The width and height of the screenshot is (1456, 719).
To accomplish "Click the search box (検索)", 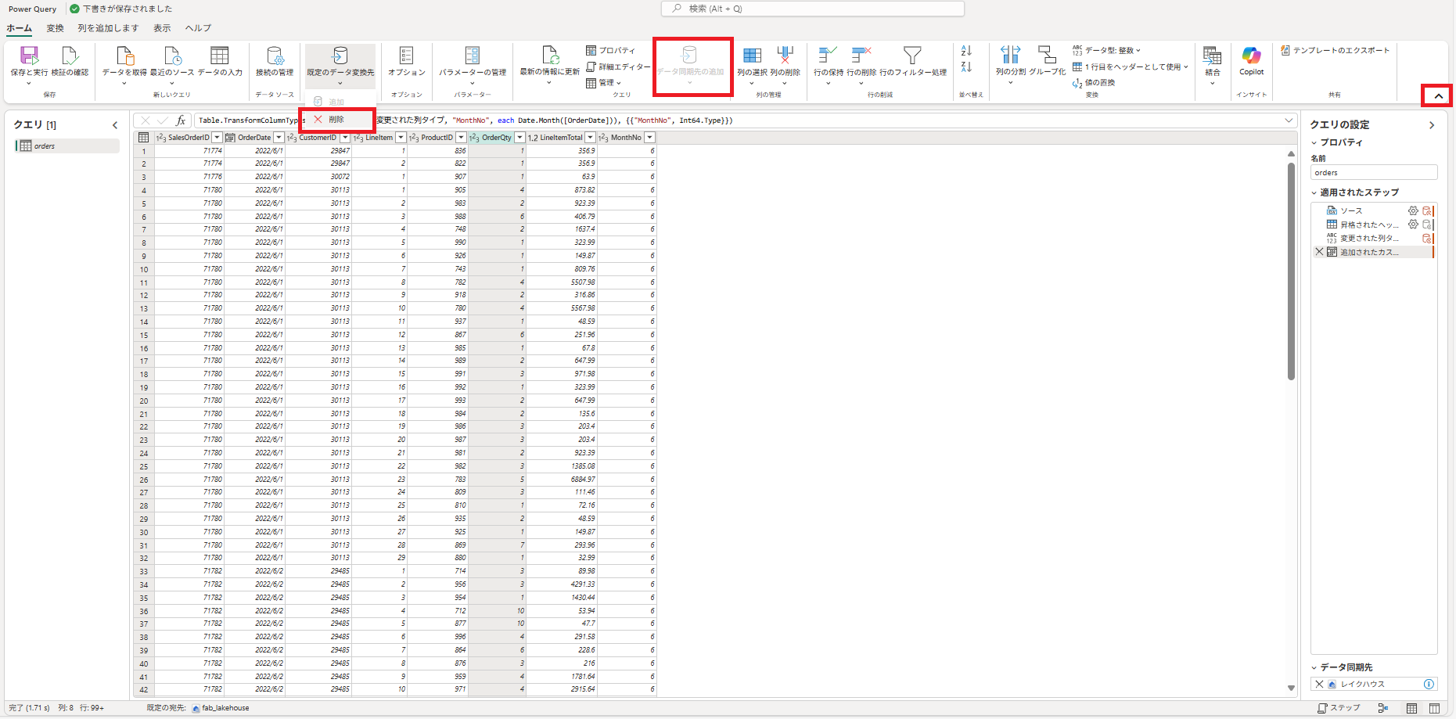I will [813, 9].
